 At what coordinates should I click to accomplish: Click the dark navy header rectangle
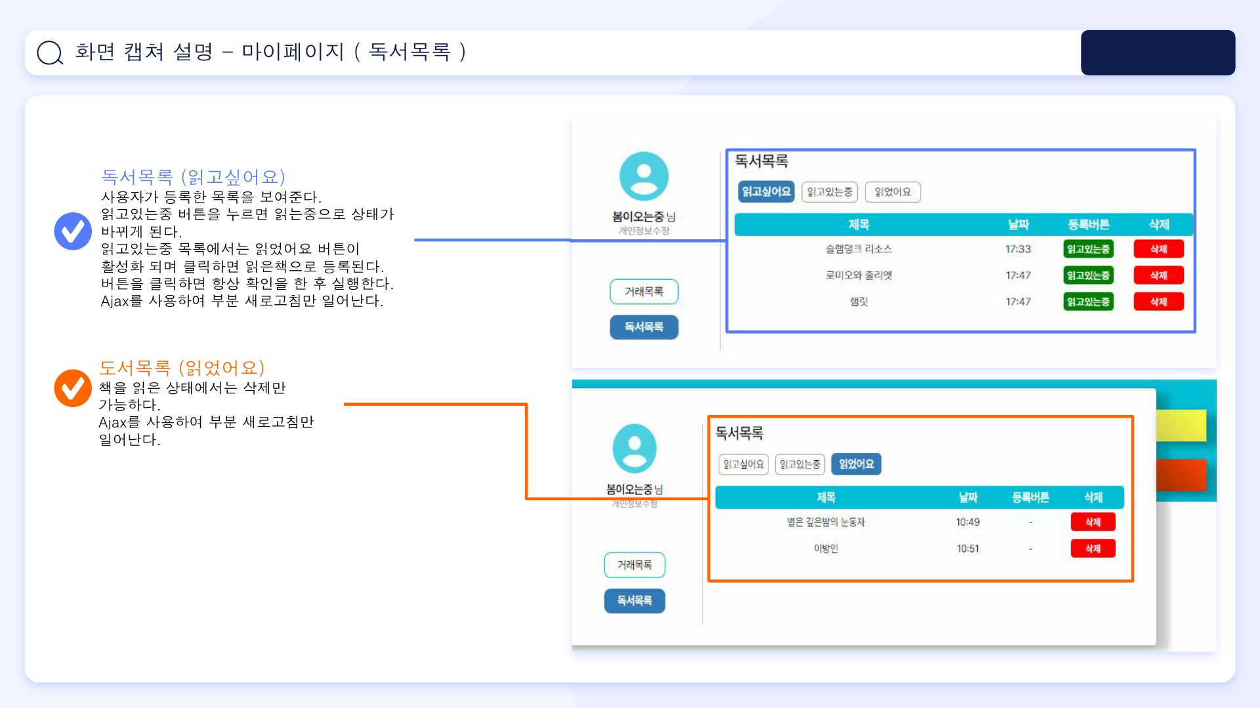[x=1158, y=52]
